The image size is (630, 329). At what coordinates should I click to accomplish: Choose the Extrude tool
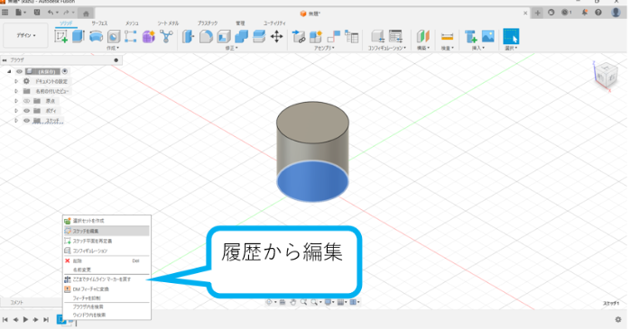tap(79, 37)
